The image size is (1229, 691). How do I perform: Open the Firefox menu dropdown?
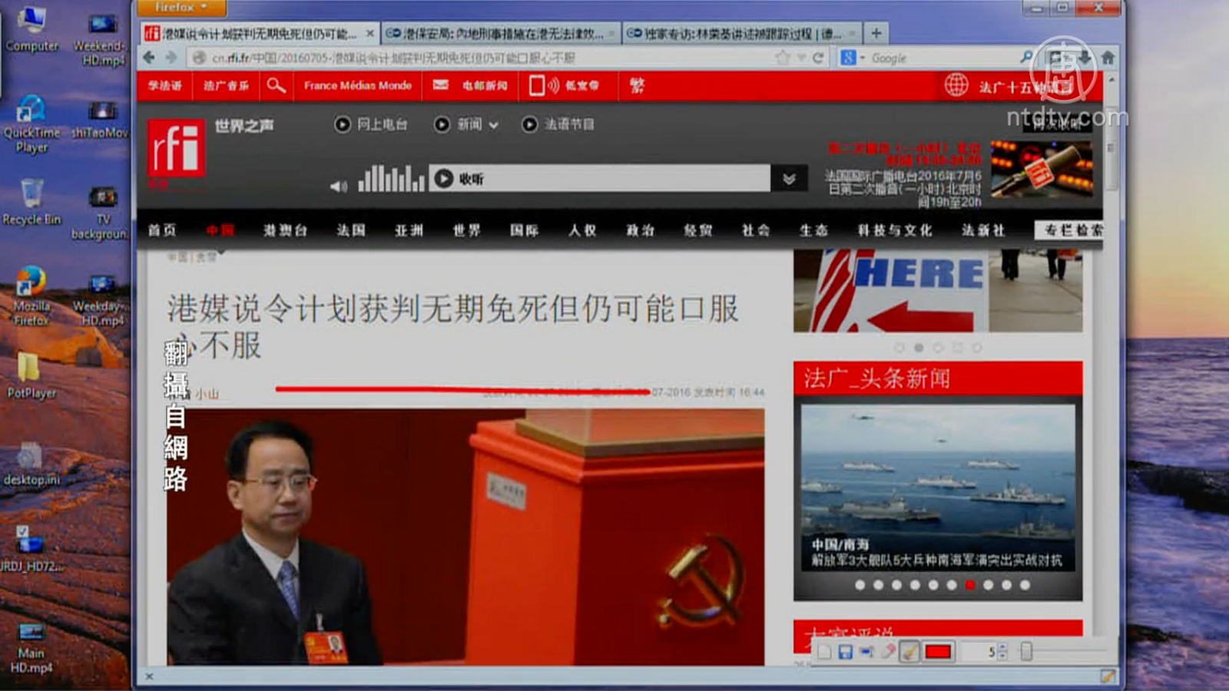pos(181,8)
